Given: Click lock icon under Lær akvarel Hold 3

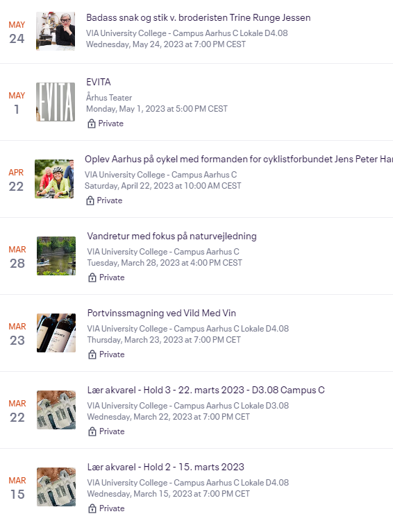Looking at the screenshot, I should pyautogui.click(x=92, y=431).
